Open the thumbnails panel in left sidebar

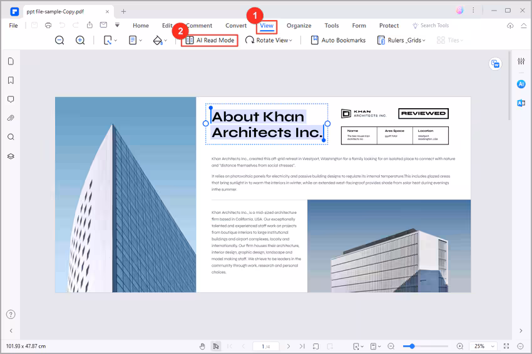(11, 61)
